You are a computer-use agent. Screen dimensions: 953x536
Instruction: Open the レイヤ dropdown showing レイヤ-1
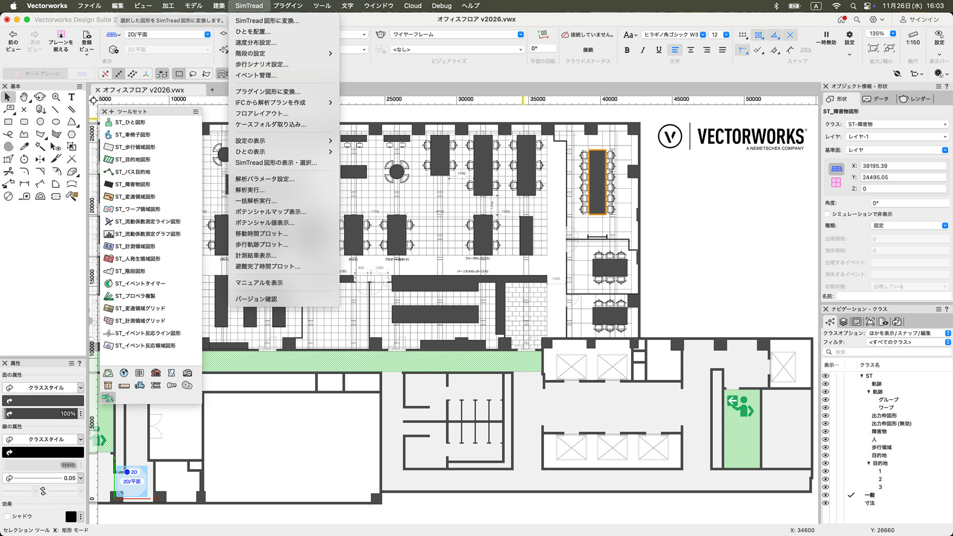(897, 137)
